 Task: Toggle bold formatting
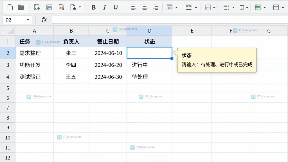[94, 8]
